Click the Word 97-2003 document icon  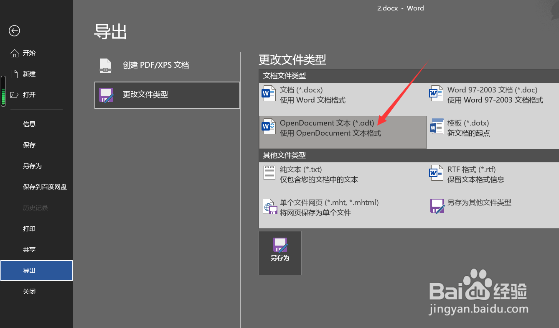(437, 93)
